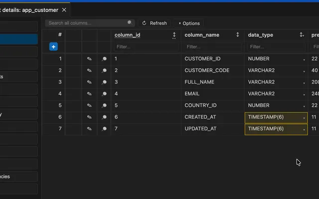Close the app_customer details tab

click(x=64, y=10)
